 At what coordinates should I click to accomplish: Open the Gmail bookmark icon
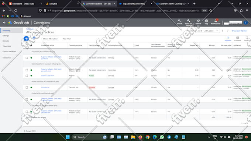3,16
